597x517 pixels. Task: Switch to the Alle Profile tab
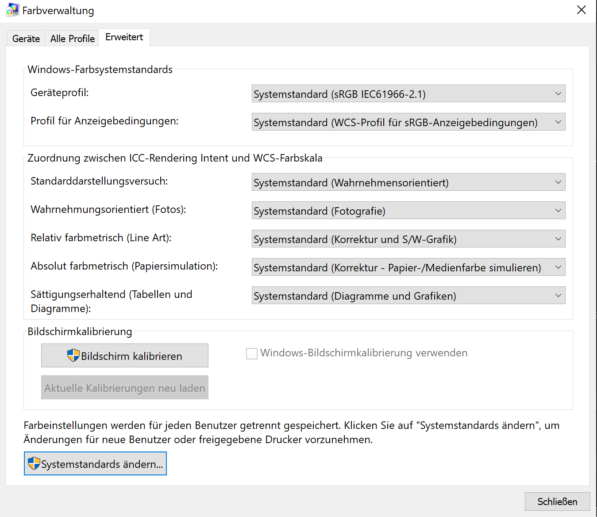(72, 39)
